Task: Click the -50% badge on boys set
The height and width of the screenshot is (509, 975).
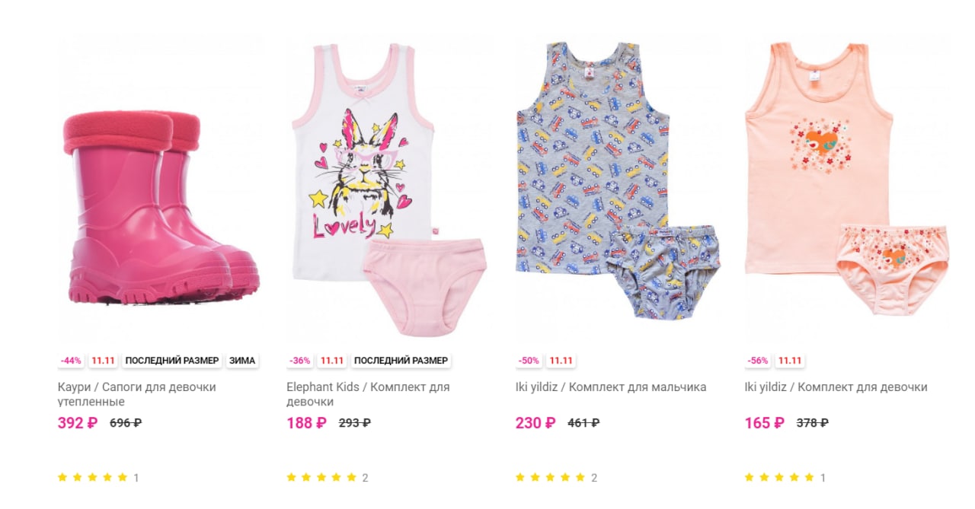Action: coord(529,361)
